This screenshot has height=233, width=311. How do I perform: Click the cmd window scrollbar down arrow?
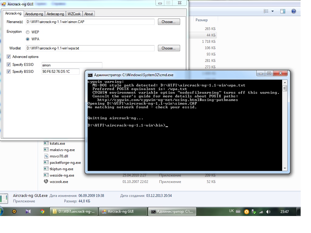(285, 168)
